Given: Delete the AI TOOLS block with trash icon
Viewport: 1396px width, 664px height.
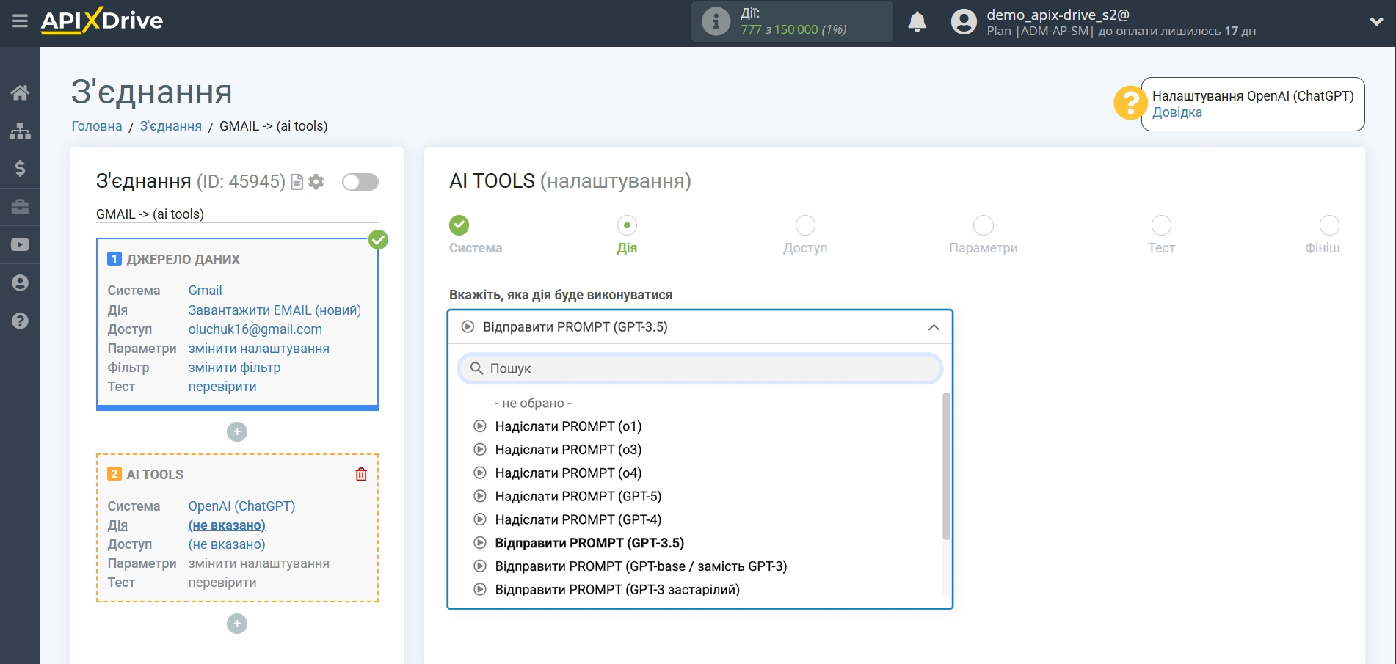Looking at the screenshot, I should (361, 474).
